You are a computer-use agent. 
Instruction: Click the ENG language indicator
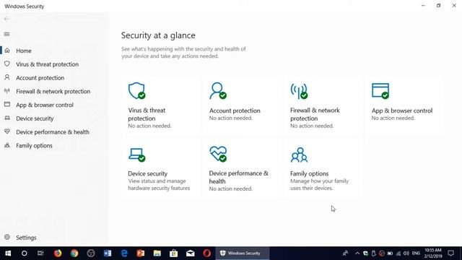point(416,253)
